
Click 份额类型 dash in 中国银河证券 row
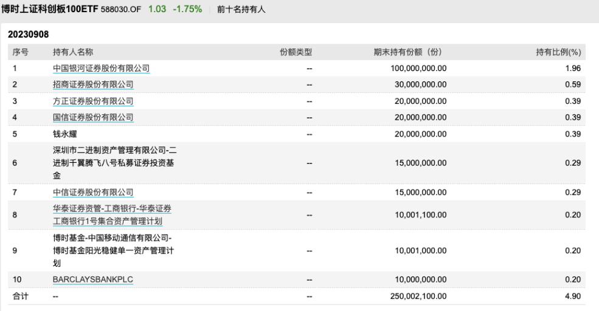(x=310, y=69)
